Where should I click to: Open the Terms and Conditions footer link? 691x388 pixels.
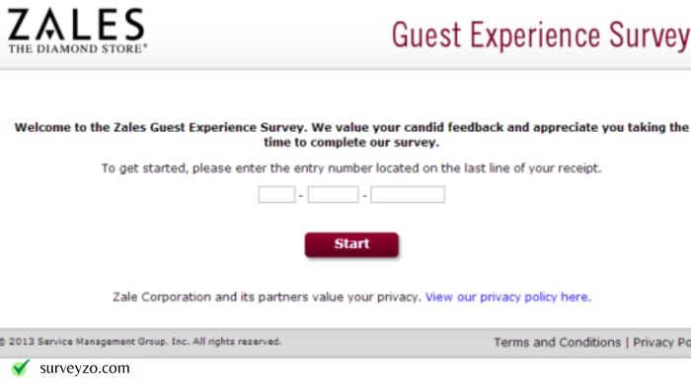[x=557, y=343]
